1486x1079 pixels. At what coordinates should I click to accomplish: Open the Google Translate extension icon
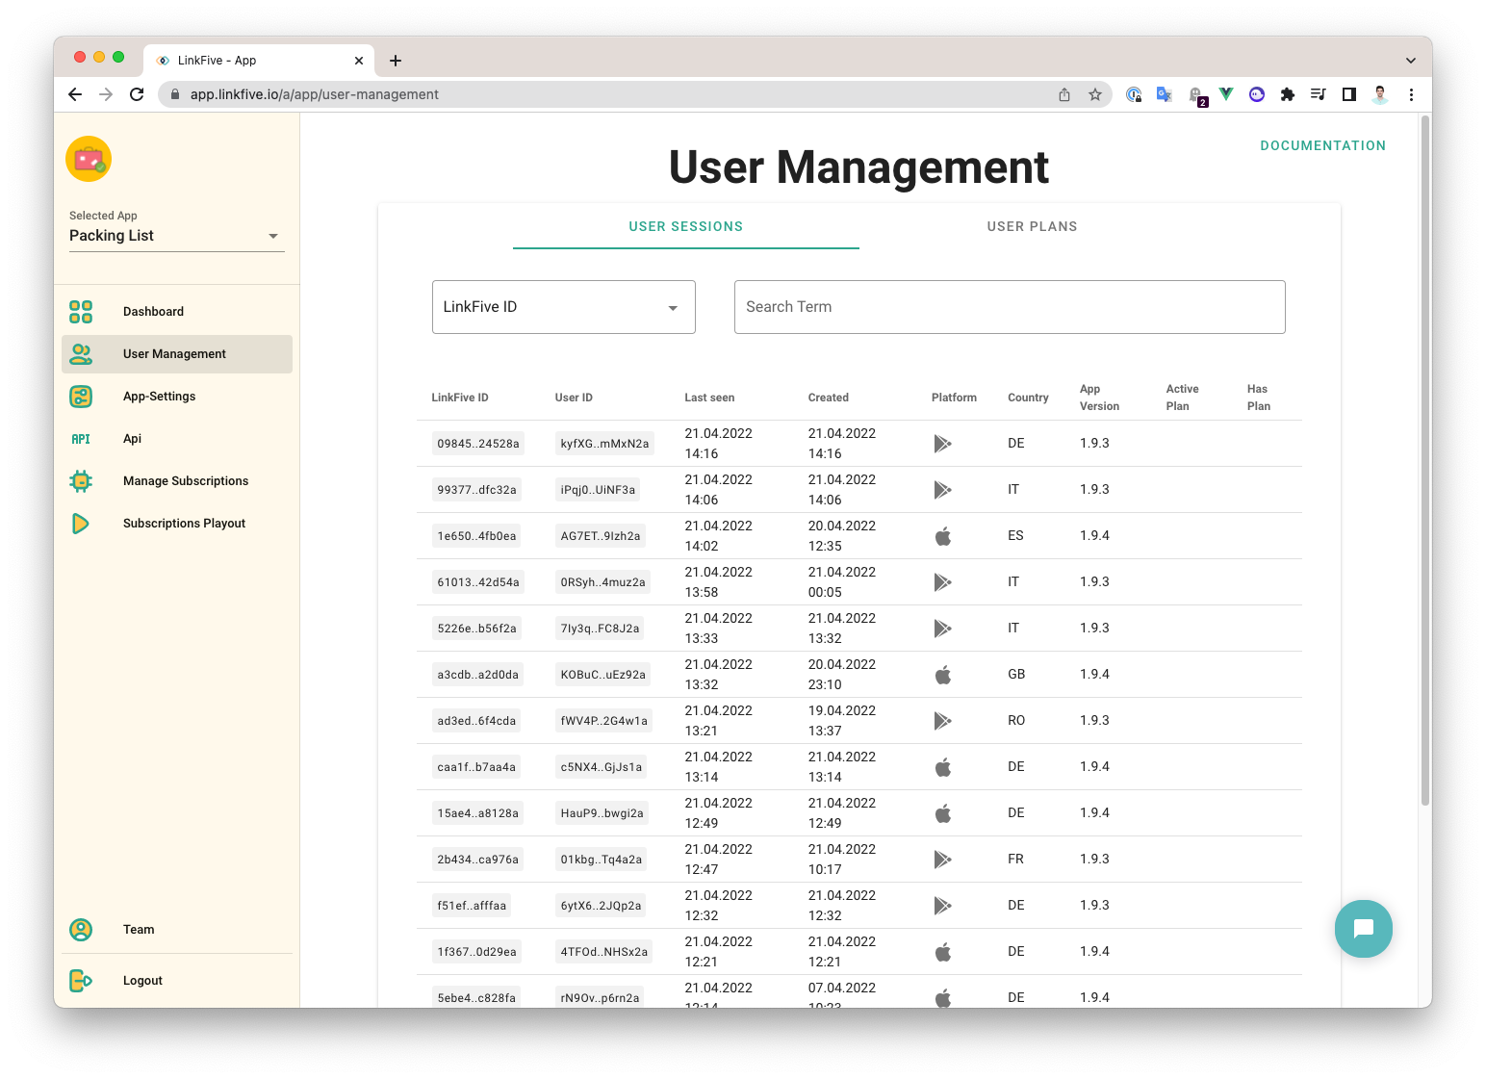[1165, 94]
